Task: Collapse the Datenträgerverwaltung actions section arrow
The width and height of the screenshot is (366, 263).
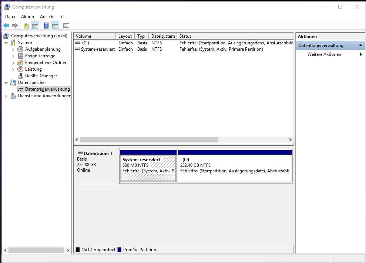Action: [360, 45]
